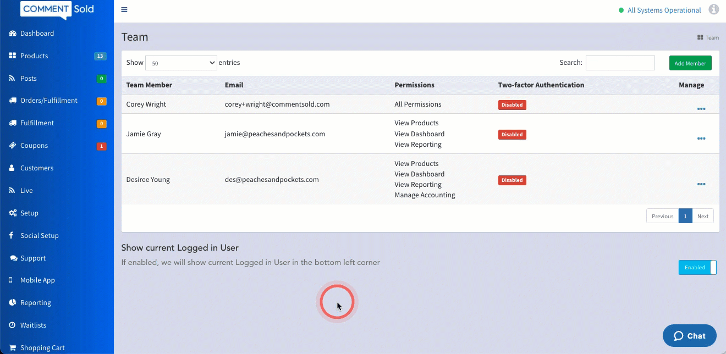Screen dimensions: 726x354
Task: Click the Next pagination button
Action: [x=703, y=216]
